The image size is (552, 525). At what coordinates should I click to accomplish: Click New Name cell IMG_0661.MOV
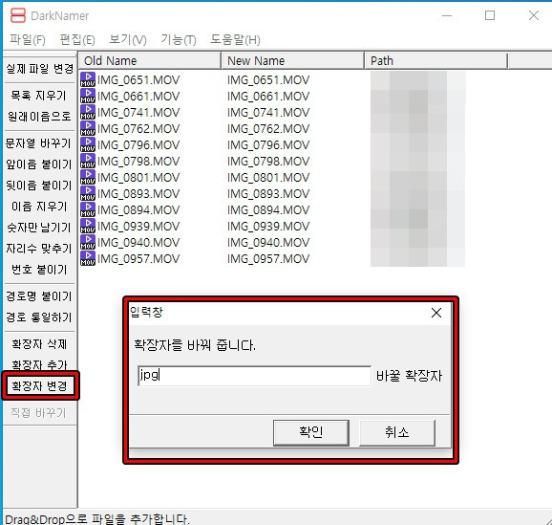coord(268,97)
